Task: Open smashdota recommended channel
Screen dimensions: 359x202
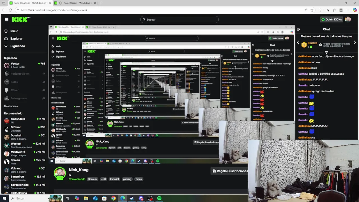Action: [24, 121]
